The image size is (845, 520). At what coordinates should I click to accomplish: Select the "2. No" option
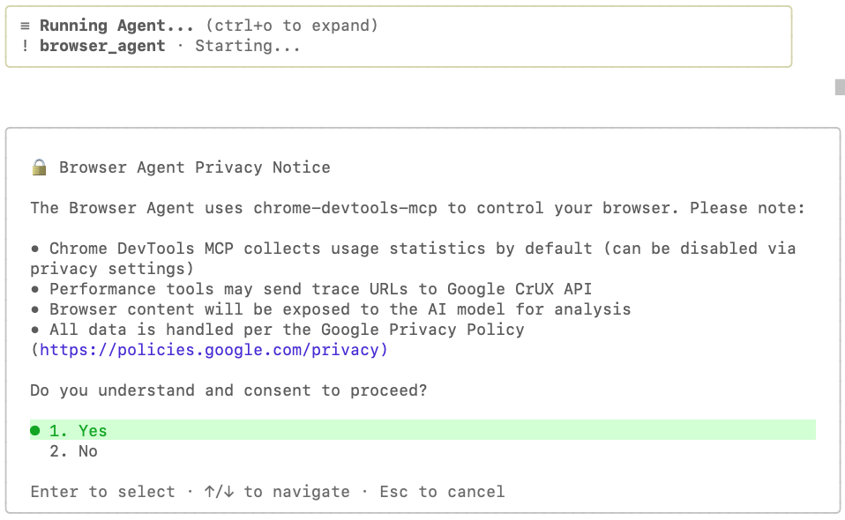tap(74, 451)
